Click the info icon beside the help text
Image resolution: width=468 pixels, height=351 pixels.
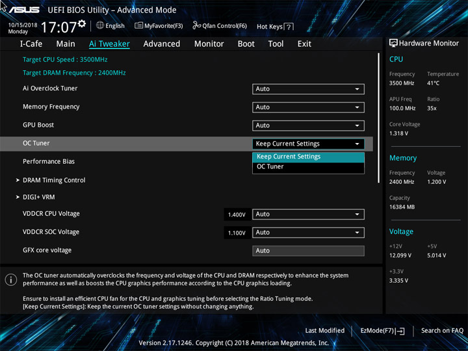tap(11, 280)
